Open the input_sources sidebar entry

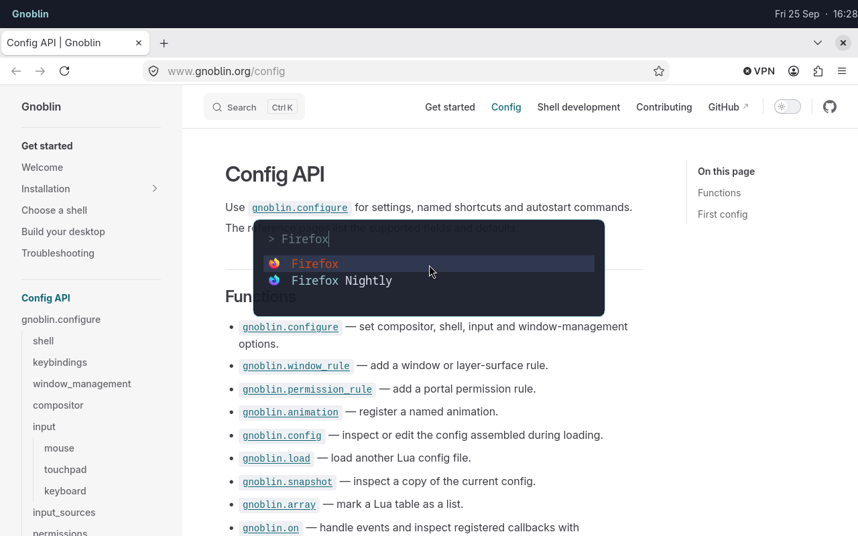tap(64, 513)
